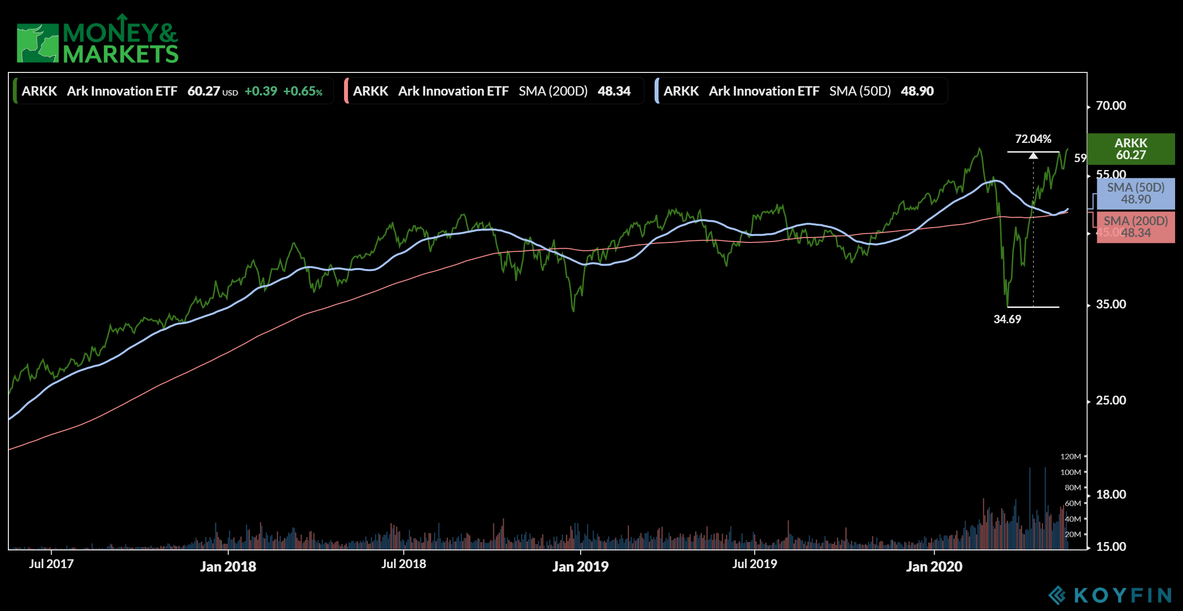
Task: Click the Jul 2017 date axis label
Action: [x=51, y=564]
